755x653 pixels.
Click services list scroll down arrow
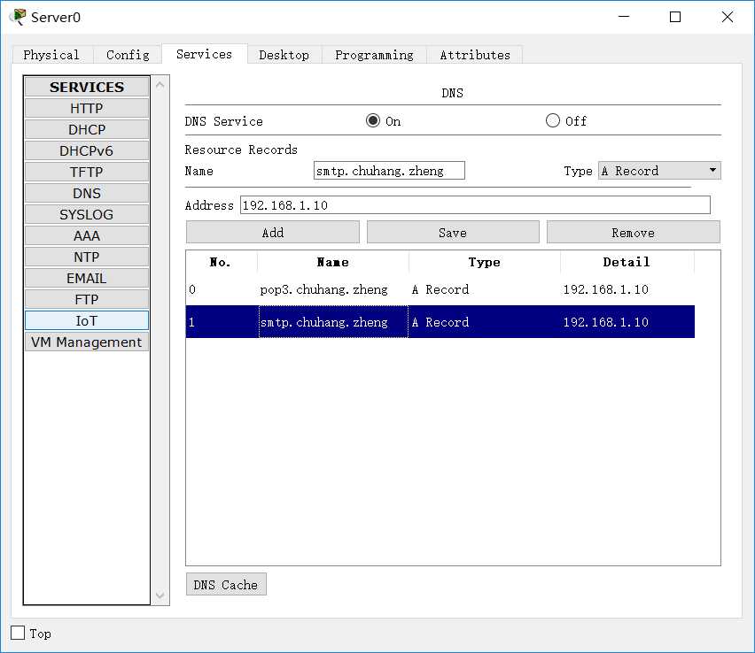coord(160,595)
